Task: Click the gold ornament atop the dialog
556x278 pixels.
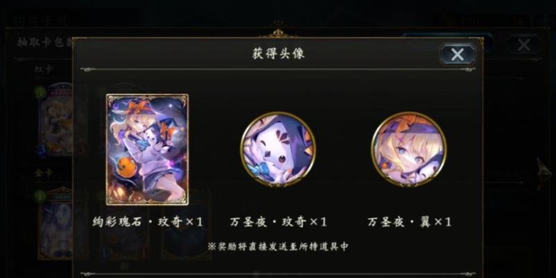Action: pos(278,32)
